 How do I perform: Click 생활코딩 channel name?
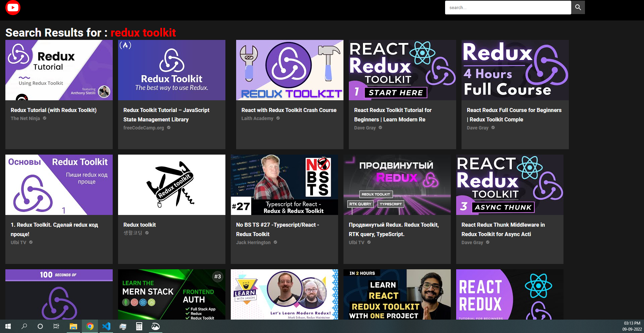pos(133,233)
